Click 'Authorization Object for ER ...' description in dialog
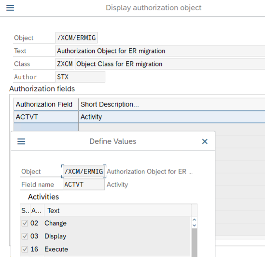Viewport: 265px width, 257px height. [x=150, y=172]
